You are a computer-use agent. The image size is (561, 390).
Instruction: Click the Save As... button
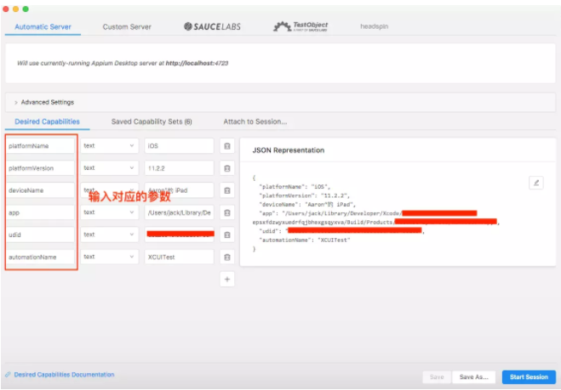473,377
